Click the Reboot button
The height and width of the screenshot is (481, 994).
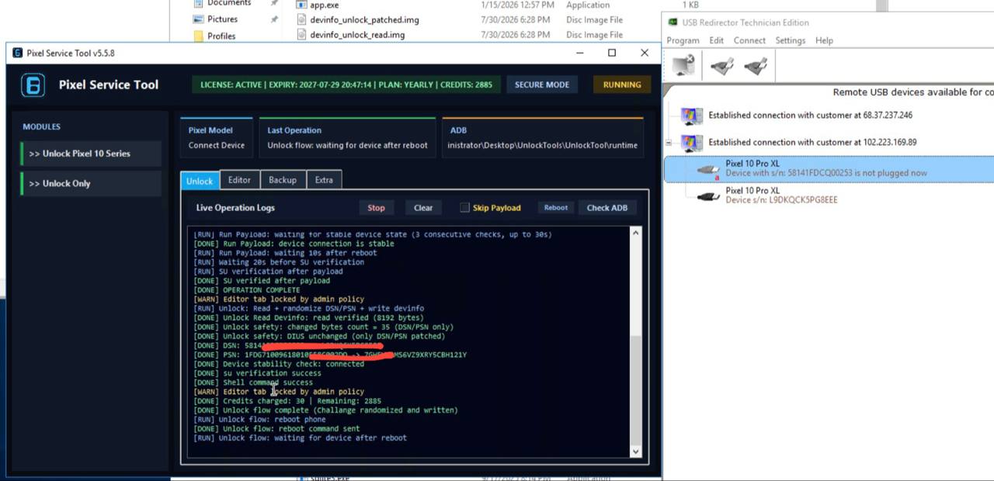point(556,207)
